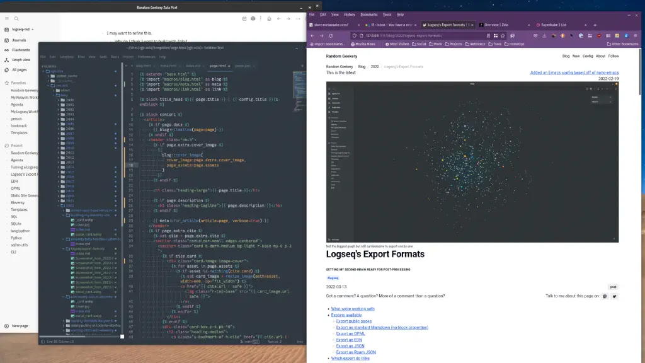Select page.html tab in Sublime Text
Image resolution: width=645 pixels, height=363 pixels.
(x=218, y=66)
